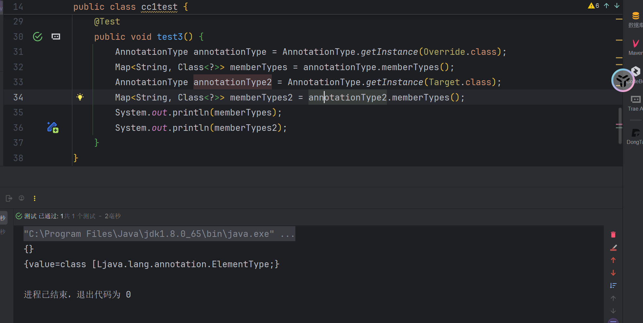Screen dimensions: 643x323
Task: Click the export test results icon
Action: click(x=9, y=198)
